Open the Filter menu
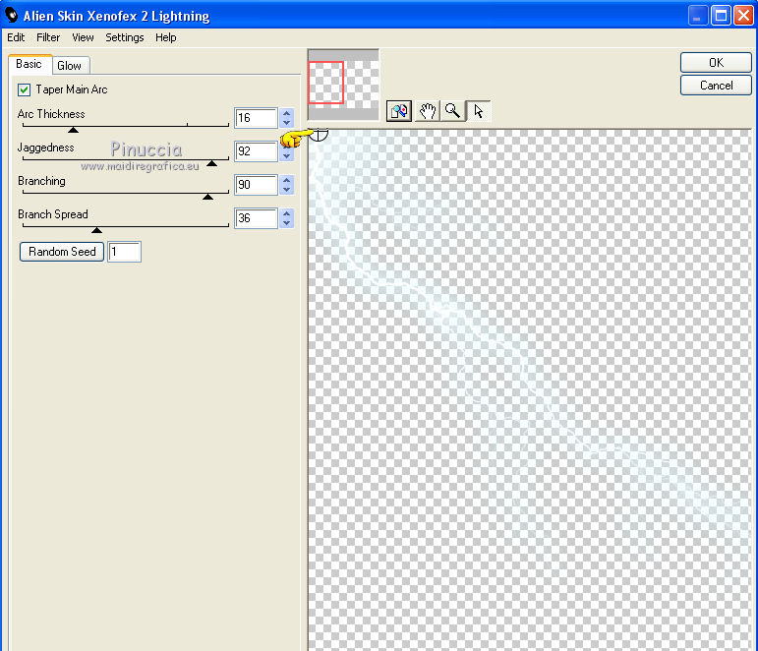This screenshot has width=758, height=651. click(48, 37)
